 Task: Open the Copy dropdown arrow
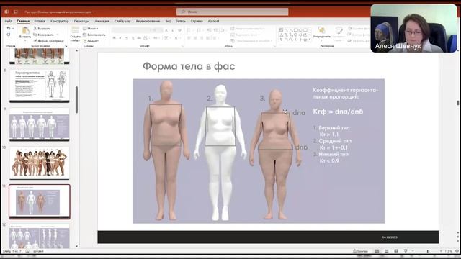(x=57, y=35)
